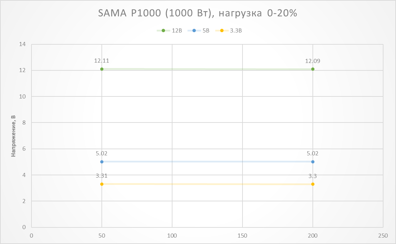Click the blue 5В point at 50
396x244 pixels.
pos(102,162)
